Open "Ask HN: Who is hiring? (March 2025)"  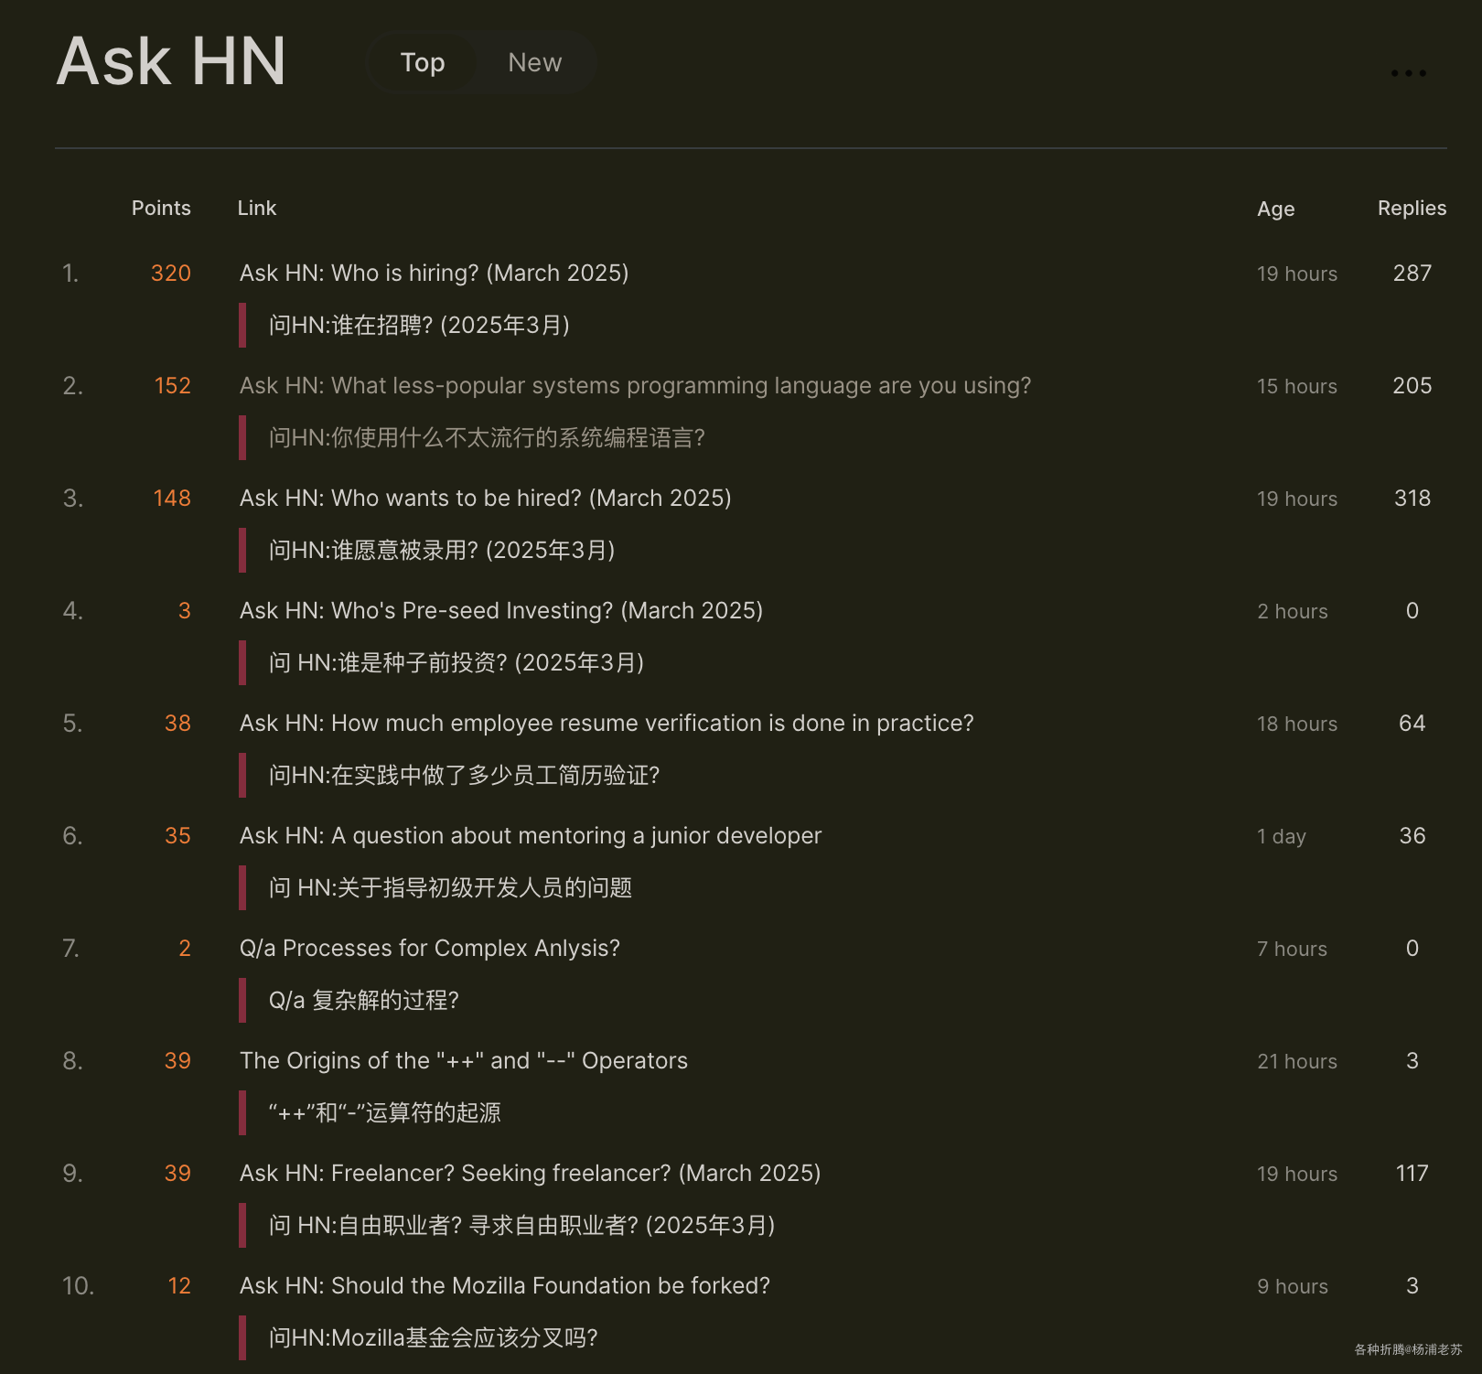click(435, 273)
